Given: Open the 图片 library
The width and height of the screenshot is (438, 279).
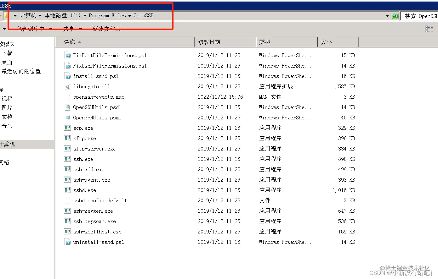Looking at the screenshot, I should coord(7,108).
